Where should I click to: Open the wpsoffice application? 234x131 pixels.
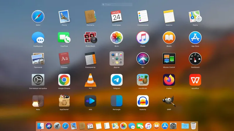pos(195,80)
